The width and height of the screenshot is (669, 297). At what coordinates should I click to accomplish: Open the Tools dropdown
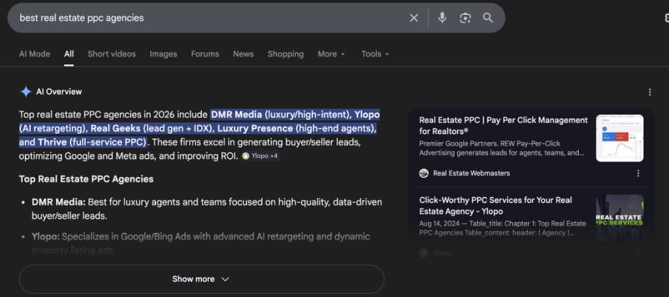[375, 54]
